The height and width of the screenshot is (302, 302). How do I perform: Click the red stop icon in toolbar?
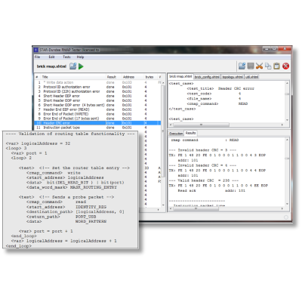285,66
